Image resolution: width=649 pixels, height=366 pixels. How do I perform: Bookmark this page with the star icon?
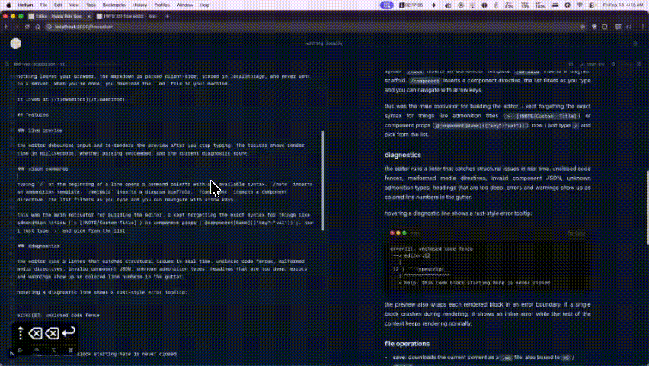pos(583,27)
